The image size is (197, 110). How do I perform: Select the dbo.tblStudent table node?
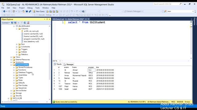tap(24, 26)
